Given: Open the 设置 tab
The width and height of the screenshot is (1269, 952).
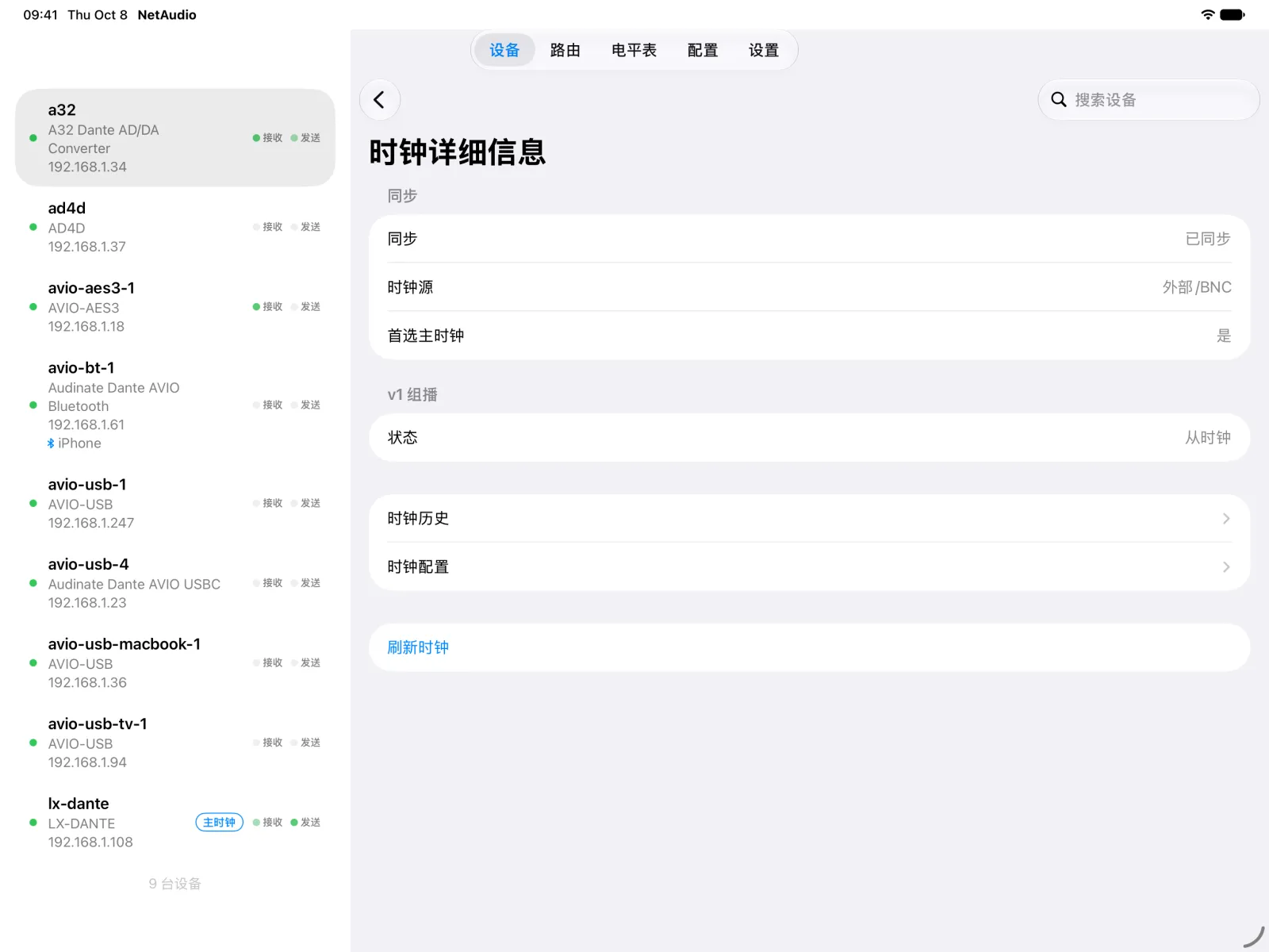Looking at the screenshot, I should 764,51.
